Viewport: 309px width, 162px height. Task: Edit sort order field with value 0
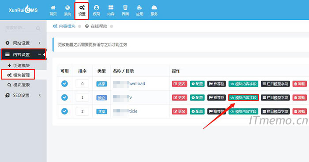click(x=83, y=84)
